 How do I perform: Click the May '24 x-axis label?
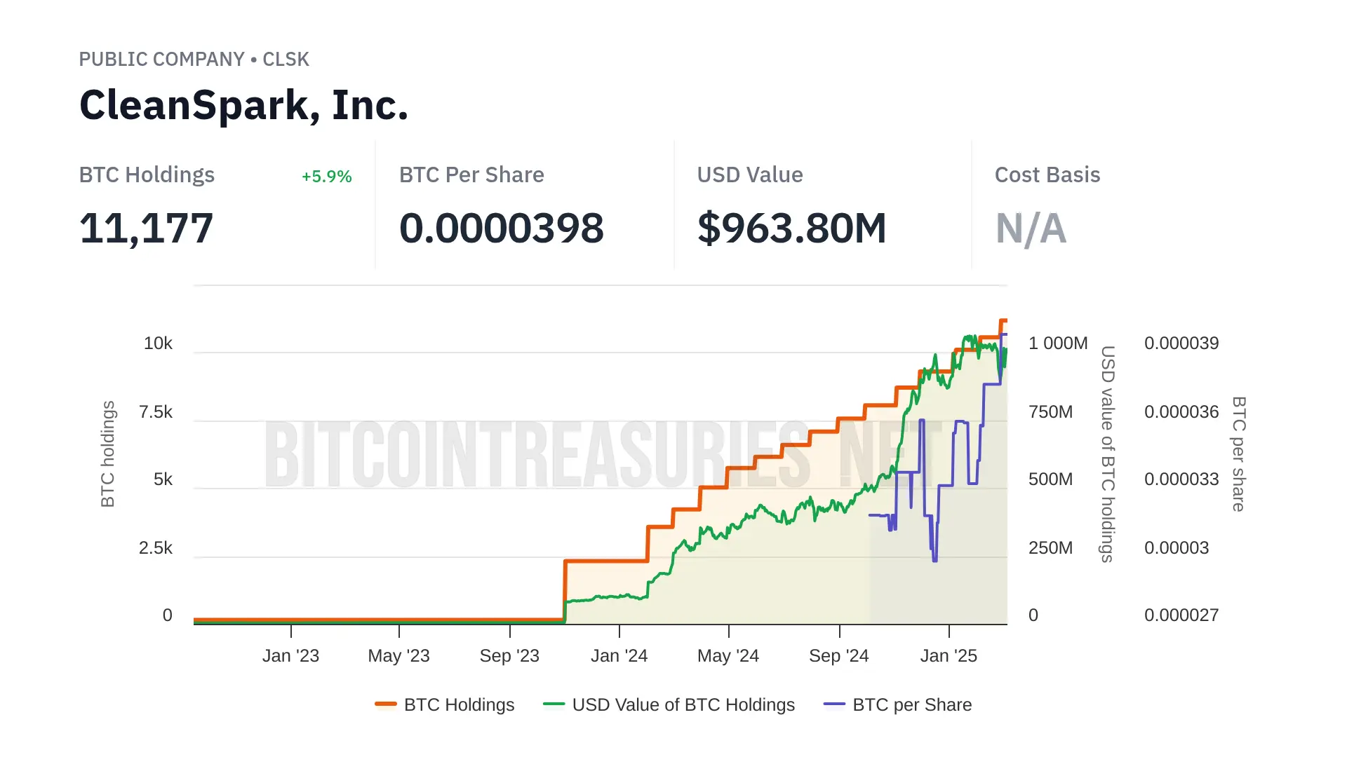(728, 655)
